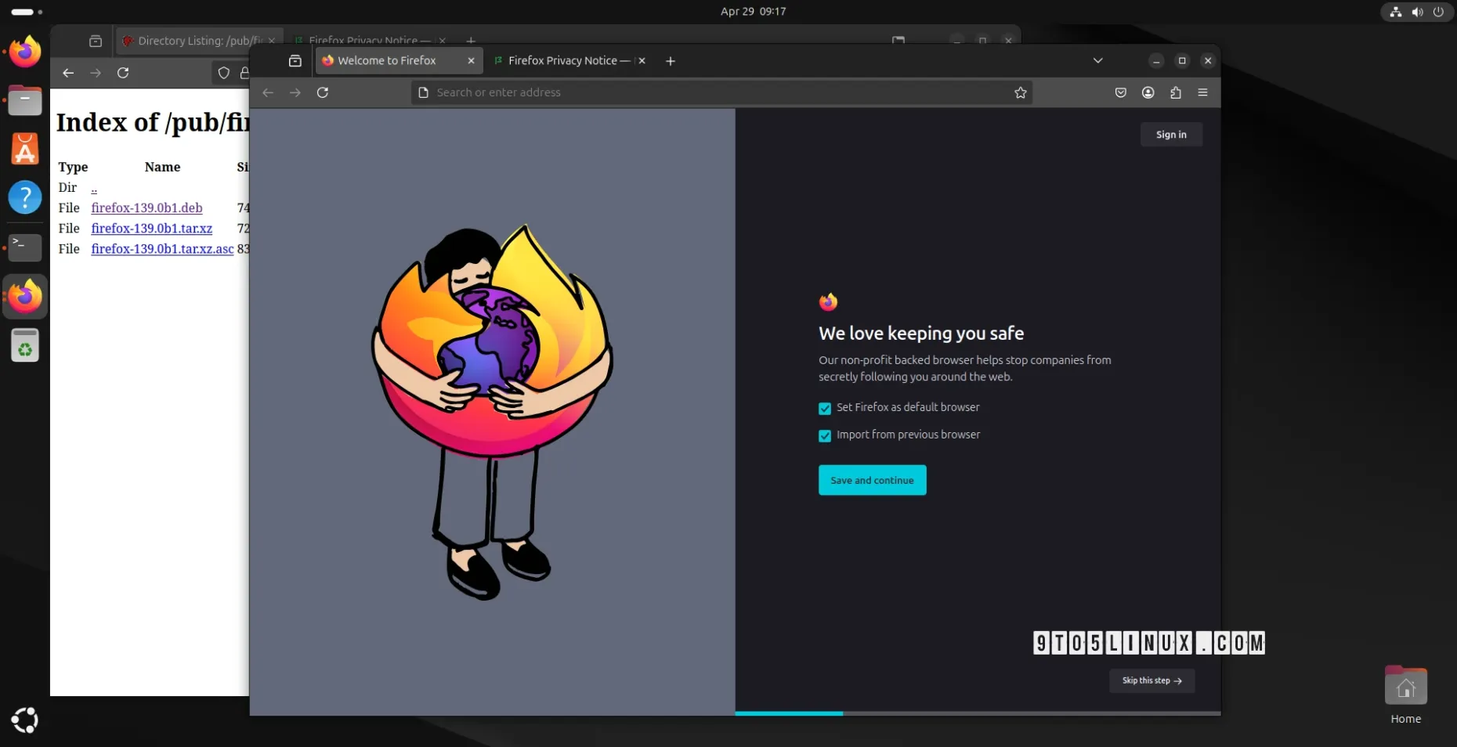Image resolution: width=1457 pixels, height=747 pixels.
Task: Go back in the background Firefox window
Action: 68,73
